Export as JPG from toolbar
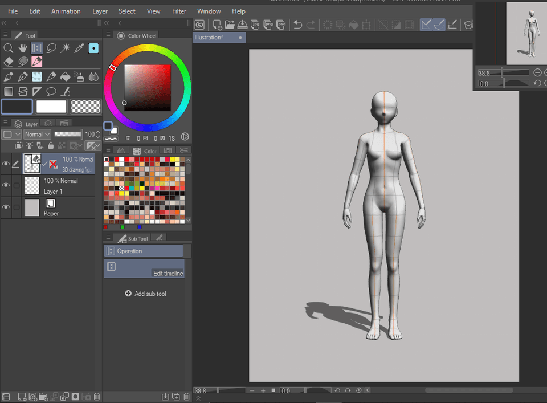Viewport: 547px width, 403px height. point(255,25)
